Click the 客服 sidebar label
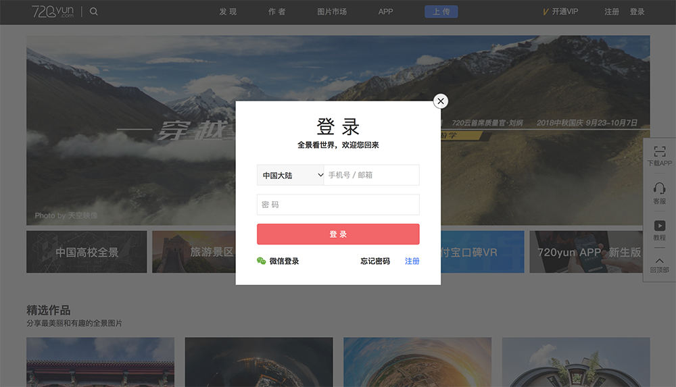The width and height of the screenshot is (676, 387). (659, 201)
